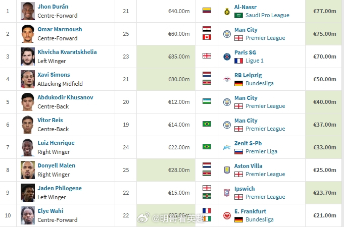Open Jhon Durán player profile link
The width and height of the screenshot is (344, 227).
[53, 7]
